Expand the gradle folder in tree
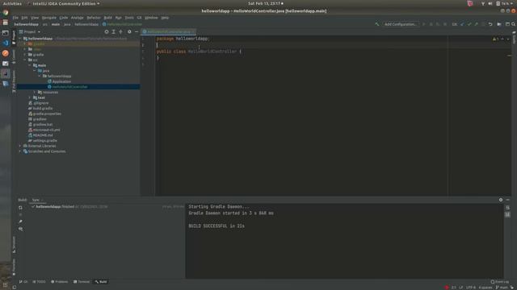517x290 pixels. pyautogui.click(x=25, y=55)
